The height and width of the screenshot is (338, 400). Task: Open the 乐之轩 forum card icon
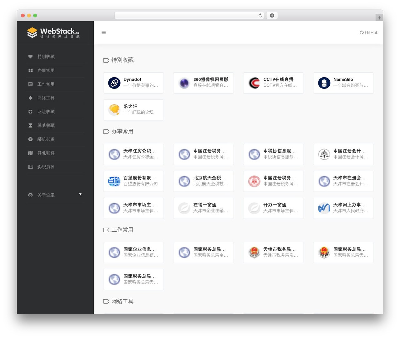point(114,110)
